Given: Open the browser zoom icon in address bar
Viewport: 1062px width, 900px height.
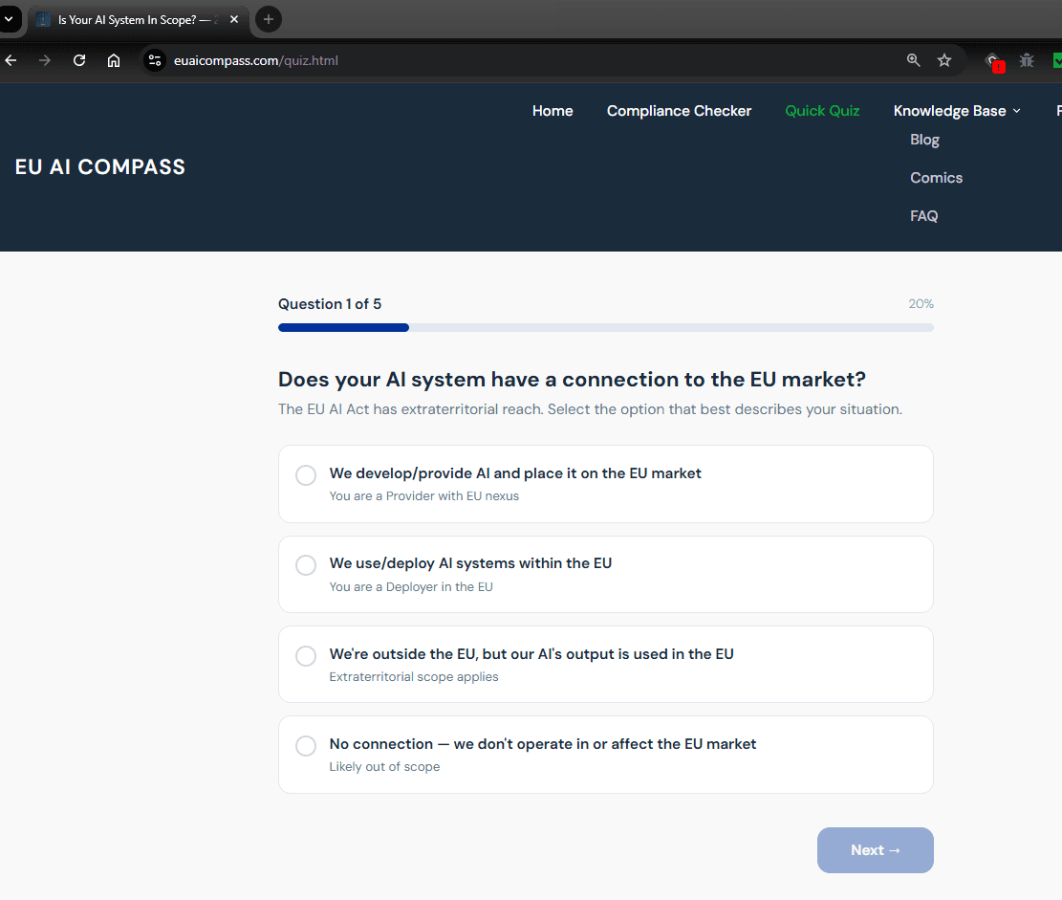Looking at the screenshot, I should [x=913, y=59].
